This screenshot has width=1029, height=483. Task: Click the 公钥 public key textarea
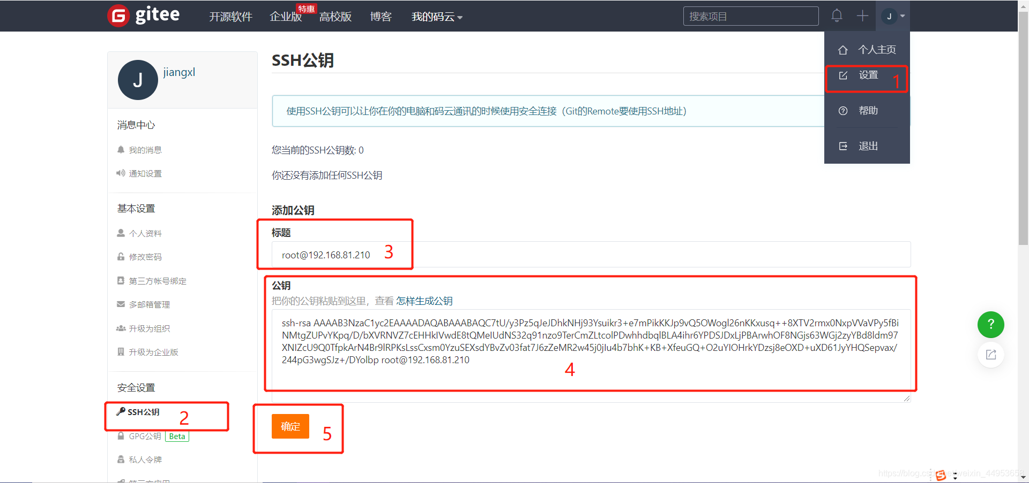coord(591,356)
